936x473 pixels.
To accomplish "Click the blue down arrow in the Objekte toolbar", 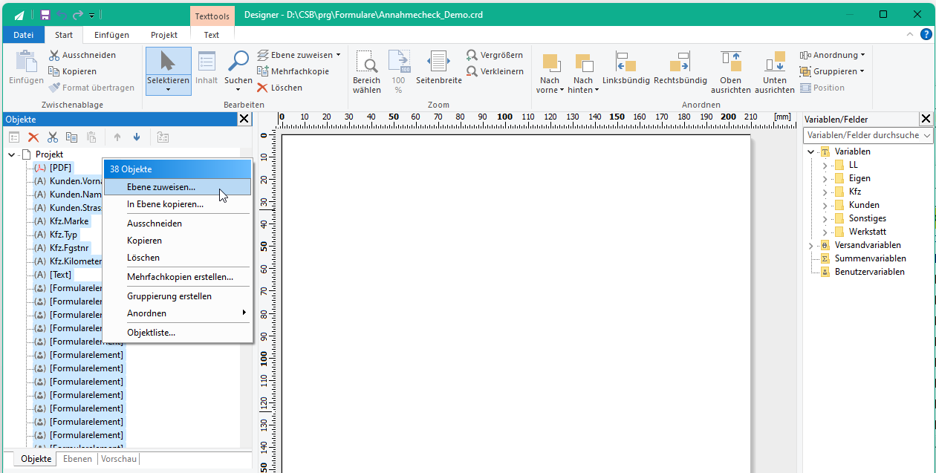I will pos(137,137).
